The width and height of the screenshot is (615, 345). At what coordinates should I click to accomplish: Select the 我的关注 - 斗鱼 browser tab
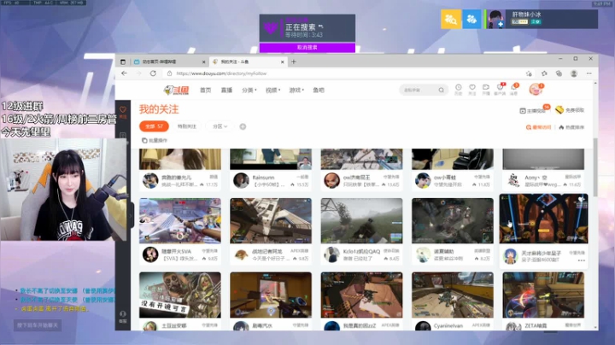249,62
